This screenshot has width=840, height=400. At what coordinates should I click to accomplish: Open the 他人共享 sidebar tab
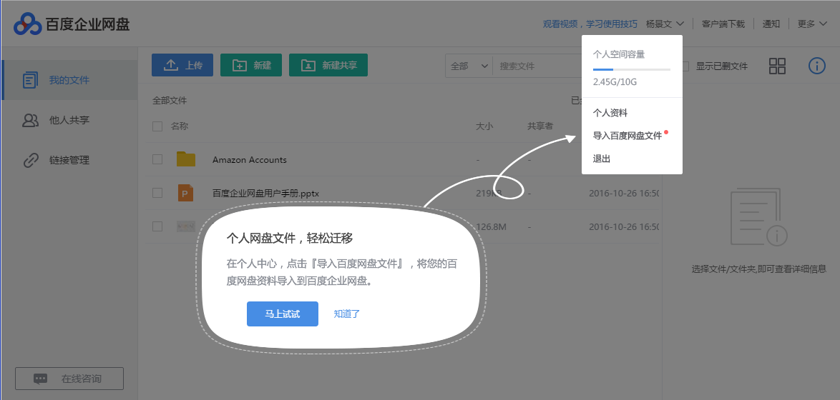[x=69, y=120]
